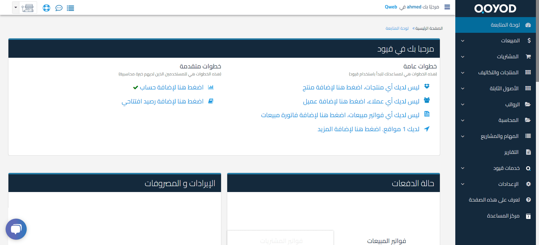Expand the المشتريات menu chevron
This screenshot has width=539, height=245.
pos(463,57)
